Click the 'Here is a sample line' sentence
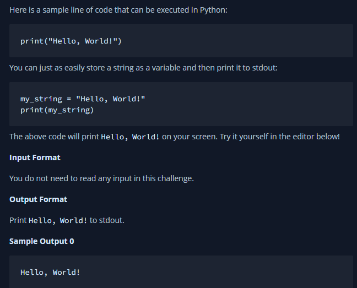The height and width of the screenshot is (288, 357). pyautogui.click(x=118, y=10)
